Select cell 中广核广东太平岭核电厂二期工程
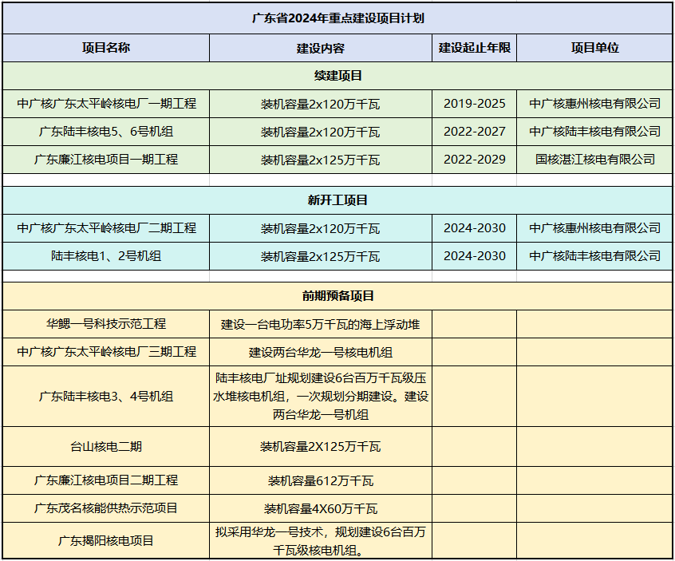This screenshot has height=561, width=675. (x=106, y=228)
